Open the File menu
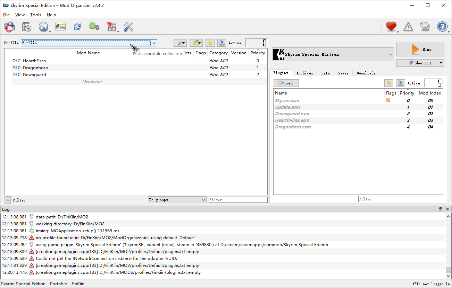 [6, 15]
